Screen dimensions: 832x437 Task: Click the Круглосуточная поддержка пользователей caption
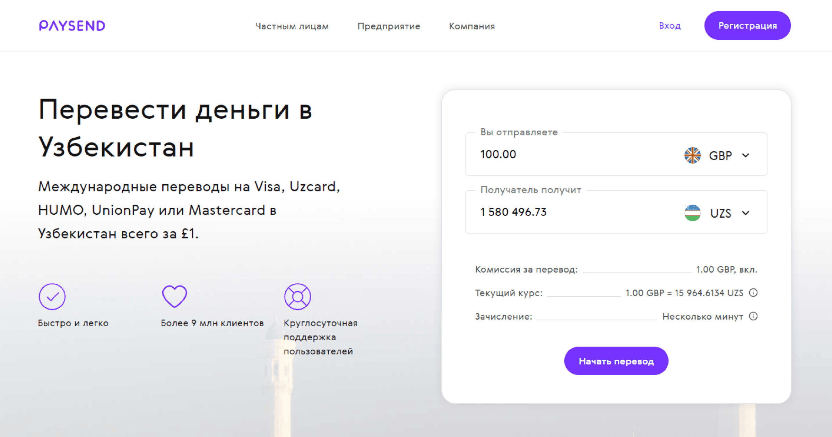pos(320,337)
